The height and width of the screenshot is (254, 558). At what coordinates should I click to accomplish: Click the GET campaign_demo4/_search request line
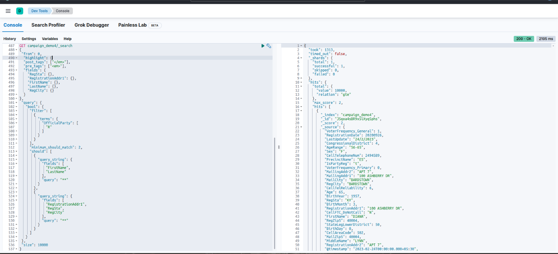[46, 46]
